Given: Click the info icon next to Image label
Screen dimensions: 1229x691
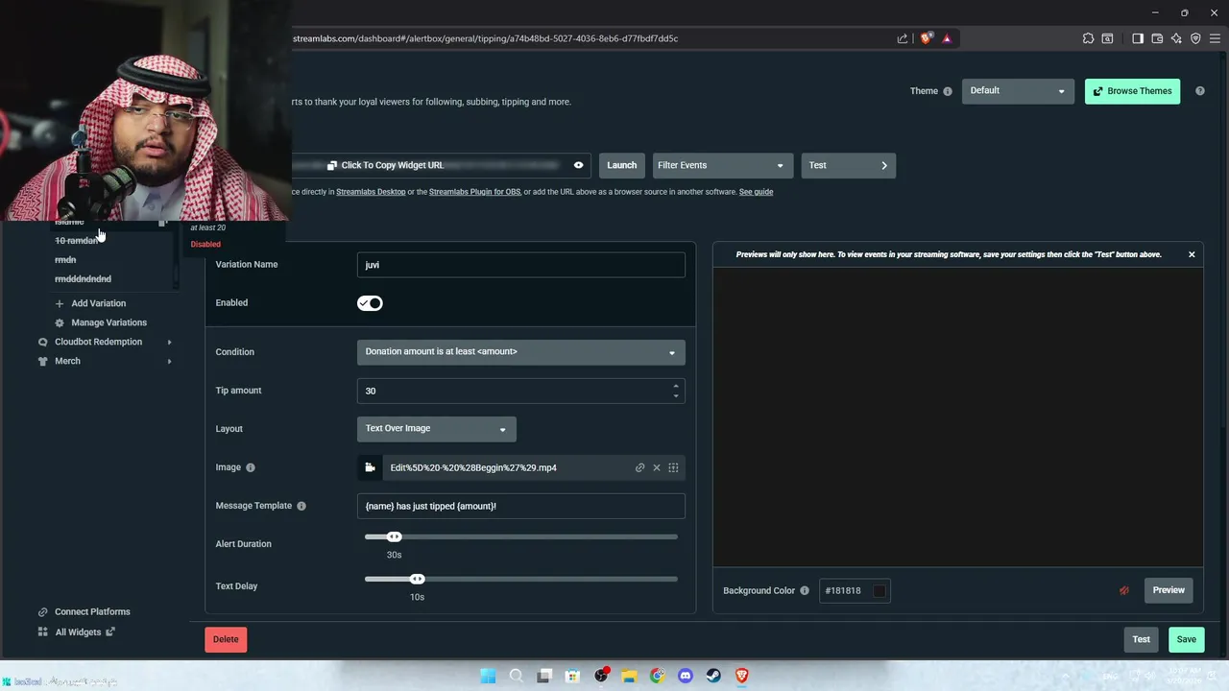Looking at the screenshot, I should (251, 467).
